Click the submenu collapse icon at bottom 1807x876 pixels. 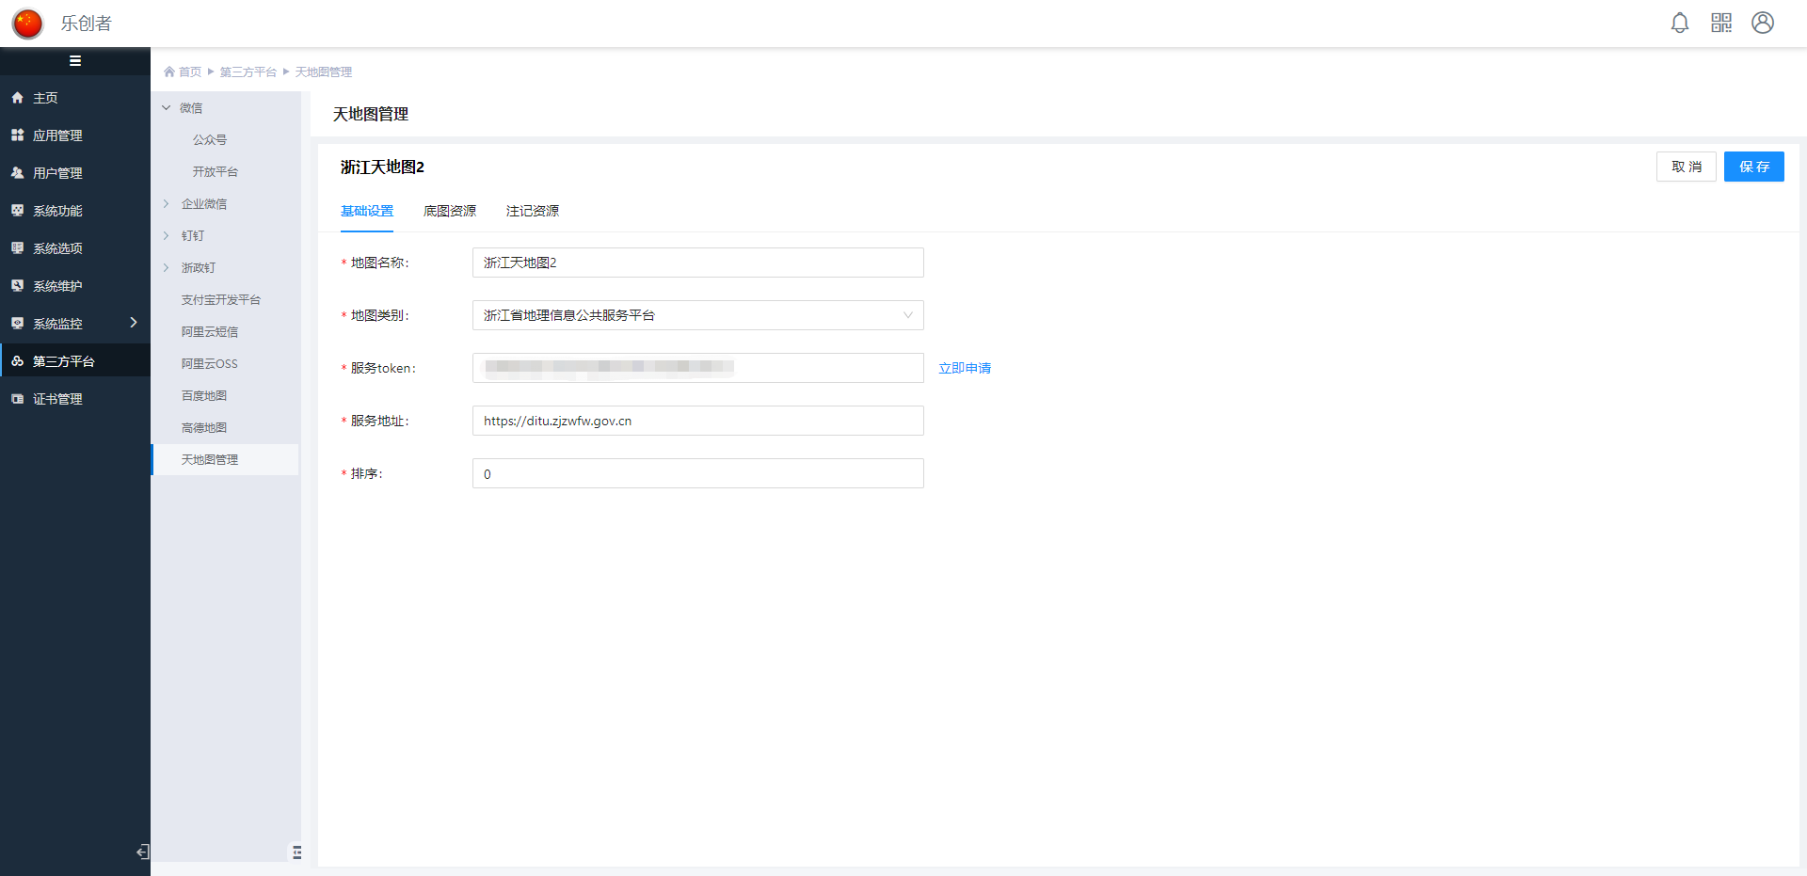(296, 852)
